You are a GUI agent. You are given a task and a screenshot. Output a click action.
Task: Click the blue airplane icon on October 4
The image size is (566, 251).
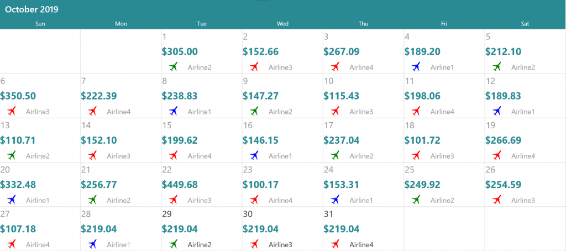(x=416, y=67)
